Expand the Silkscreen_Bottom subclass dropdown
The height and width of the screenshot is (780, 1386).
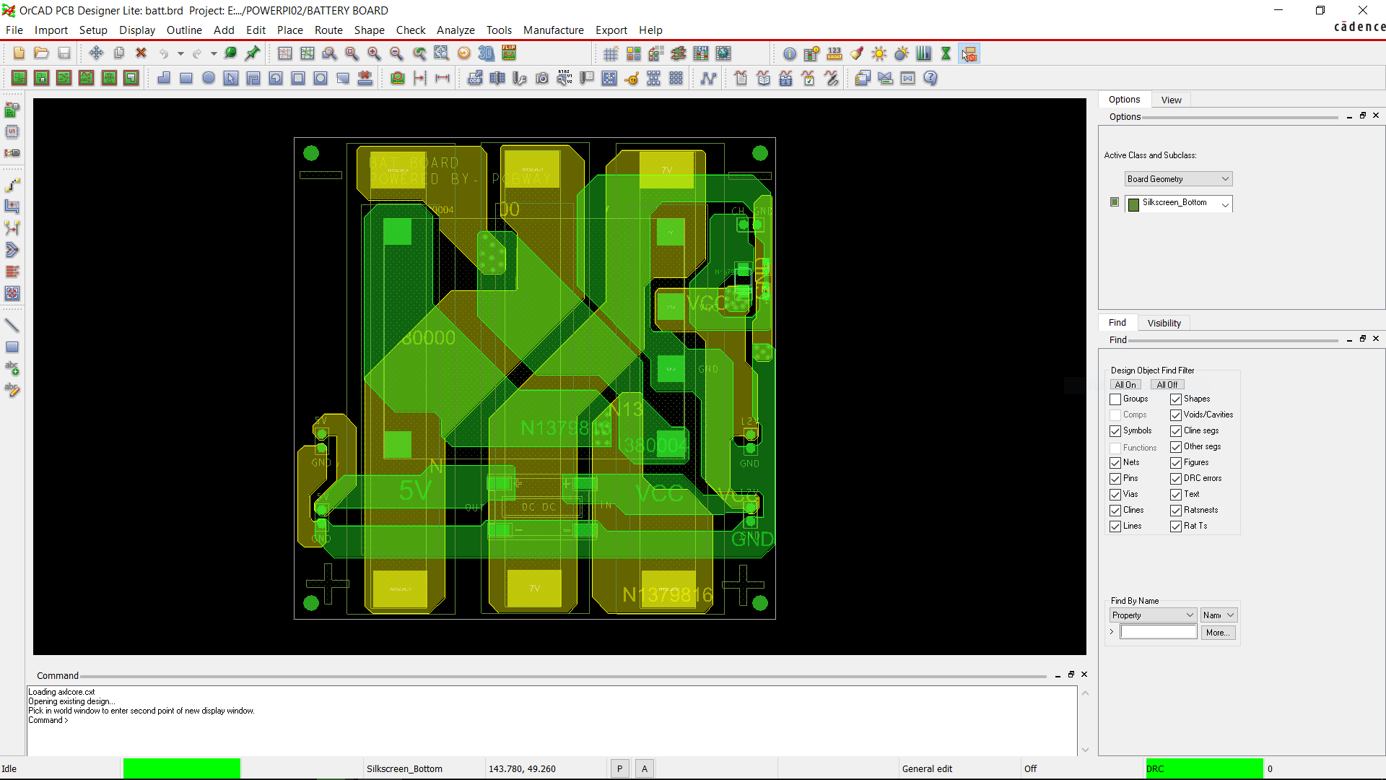point(1225,204)
